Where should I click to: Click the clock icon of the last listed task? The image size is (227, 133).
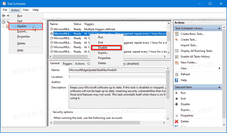point(51,51)
